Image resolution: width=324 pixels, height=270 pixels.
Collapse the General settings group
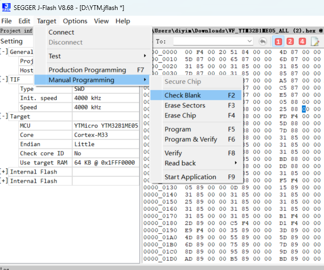(4, 51)
